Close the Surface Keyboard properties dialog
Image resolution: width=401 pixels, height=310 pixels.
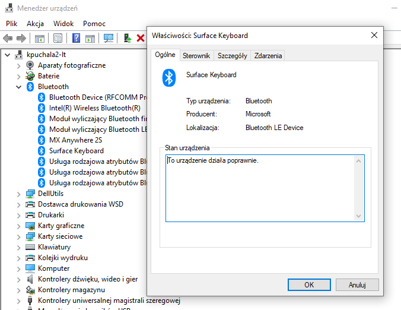(x=374, y=35)
